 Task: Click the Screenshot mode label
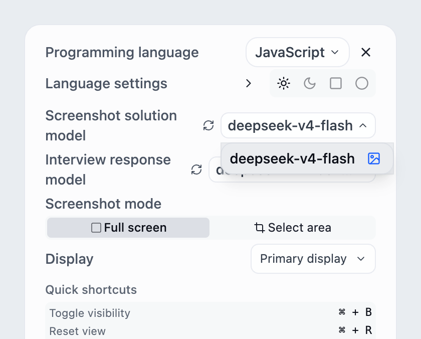click(x=103, y=204)
